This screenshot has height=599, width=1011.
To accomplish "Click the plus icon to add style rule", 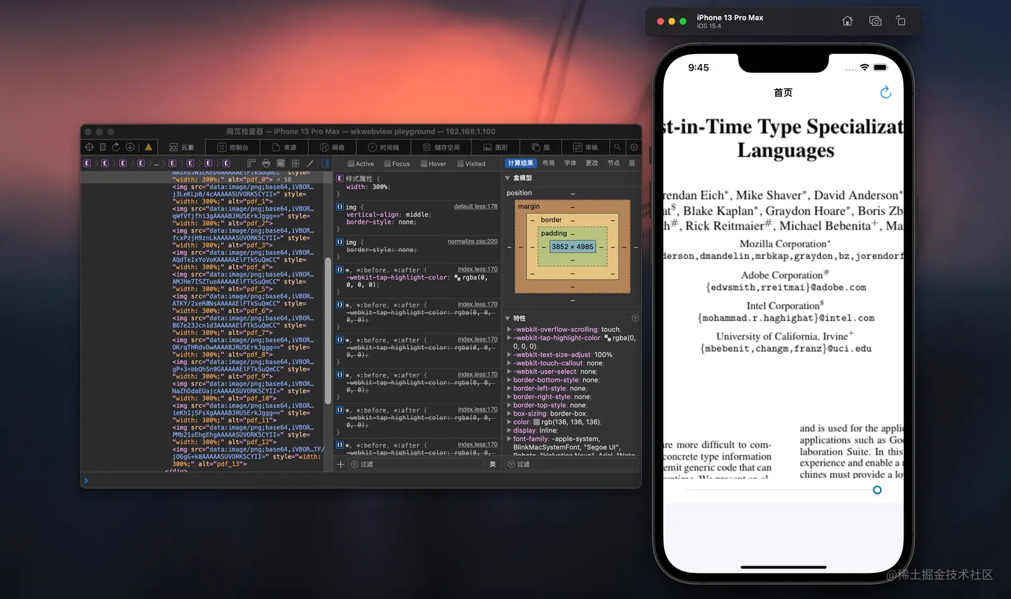I will coord(340,464).
